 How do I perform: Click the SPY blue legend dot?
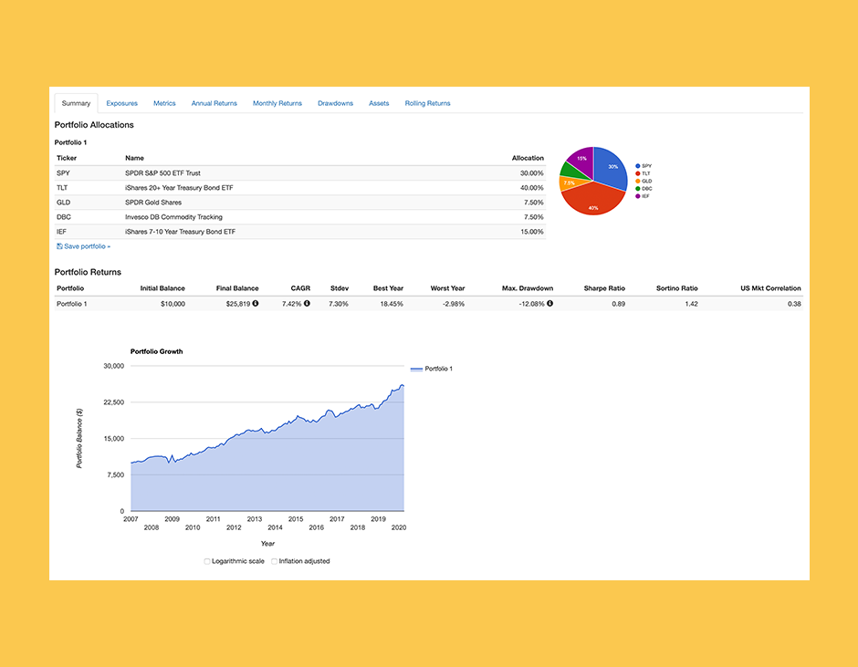click(x=637, y=166)
